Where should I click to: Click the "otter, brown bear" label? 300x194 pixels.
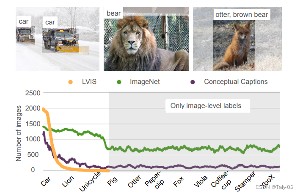pos(242,15)
